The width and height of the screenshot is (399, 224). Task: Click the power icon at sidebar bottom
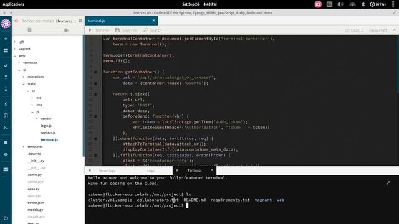pos(6,218)
